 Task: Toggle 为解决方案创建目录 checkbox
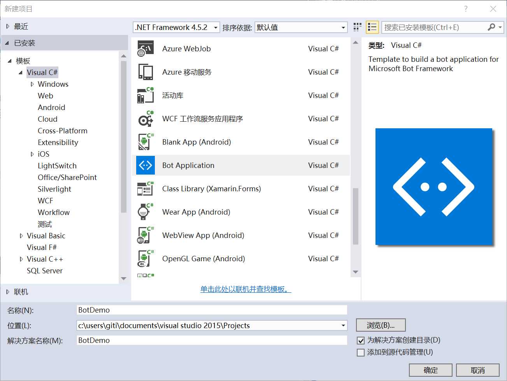click(361, 341)
